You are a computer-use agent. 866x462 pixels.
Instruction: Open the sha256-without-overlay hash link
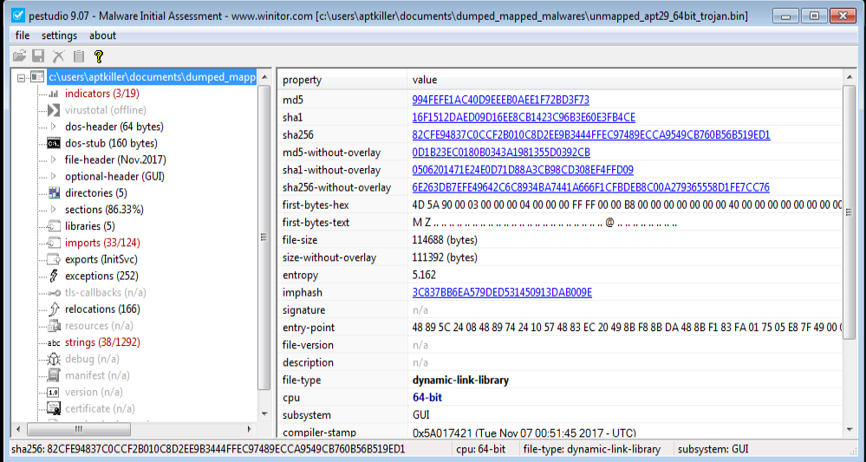(590, 188)
